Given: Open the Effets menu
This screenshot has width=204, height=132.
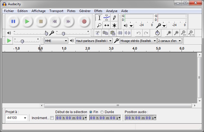Looking at the screenshot, I should (98, 11).
